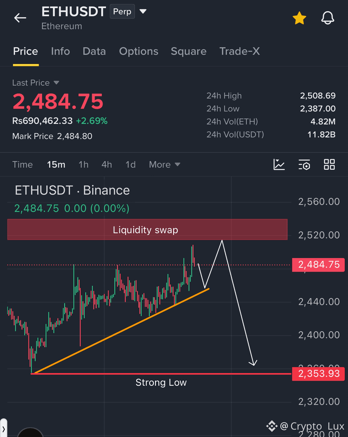
Task: Click the Perp contract badge
Action: tap(122, 11)
